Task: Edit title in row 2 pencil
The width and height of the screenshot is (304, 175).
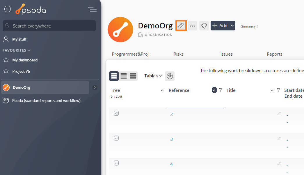Action: coord(279,114)
